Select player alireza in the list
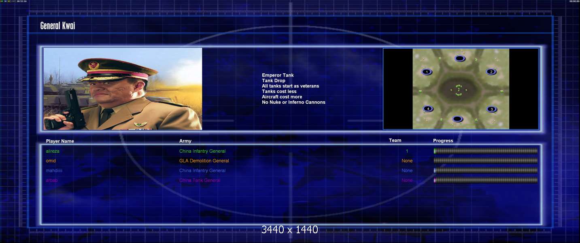The width and height of the screenshot is (580, 243). 53,151
